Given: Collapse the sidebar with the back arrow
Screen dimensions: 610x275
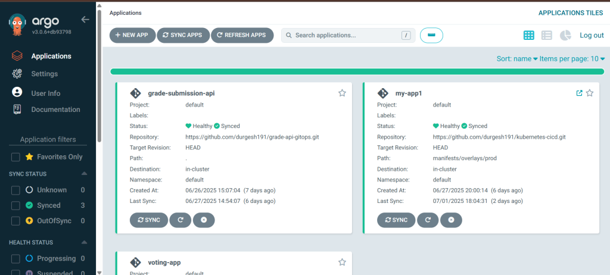Looking at the screenshot, I should [x=85, y=20].
